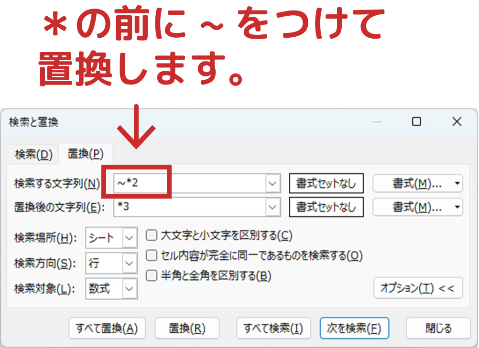Check セル内容が完全に同一であるものを検索する option
The height and width of the screenshot is (348, 479).
pos(152,256)
